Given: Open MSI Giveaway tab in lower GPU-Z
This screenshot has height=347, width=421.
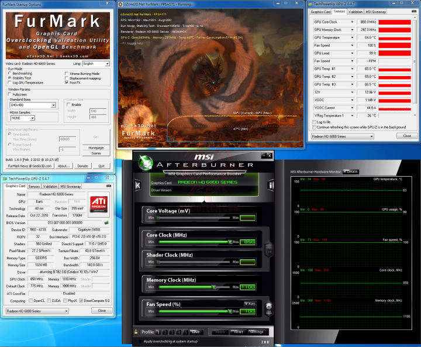Looking at the screenshot, I should pyautogui.click(x=70, y=186).
